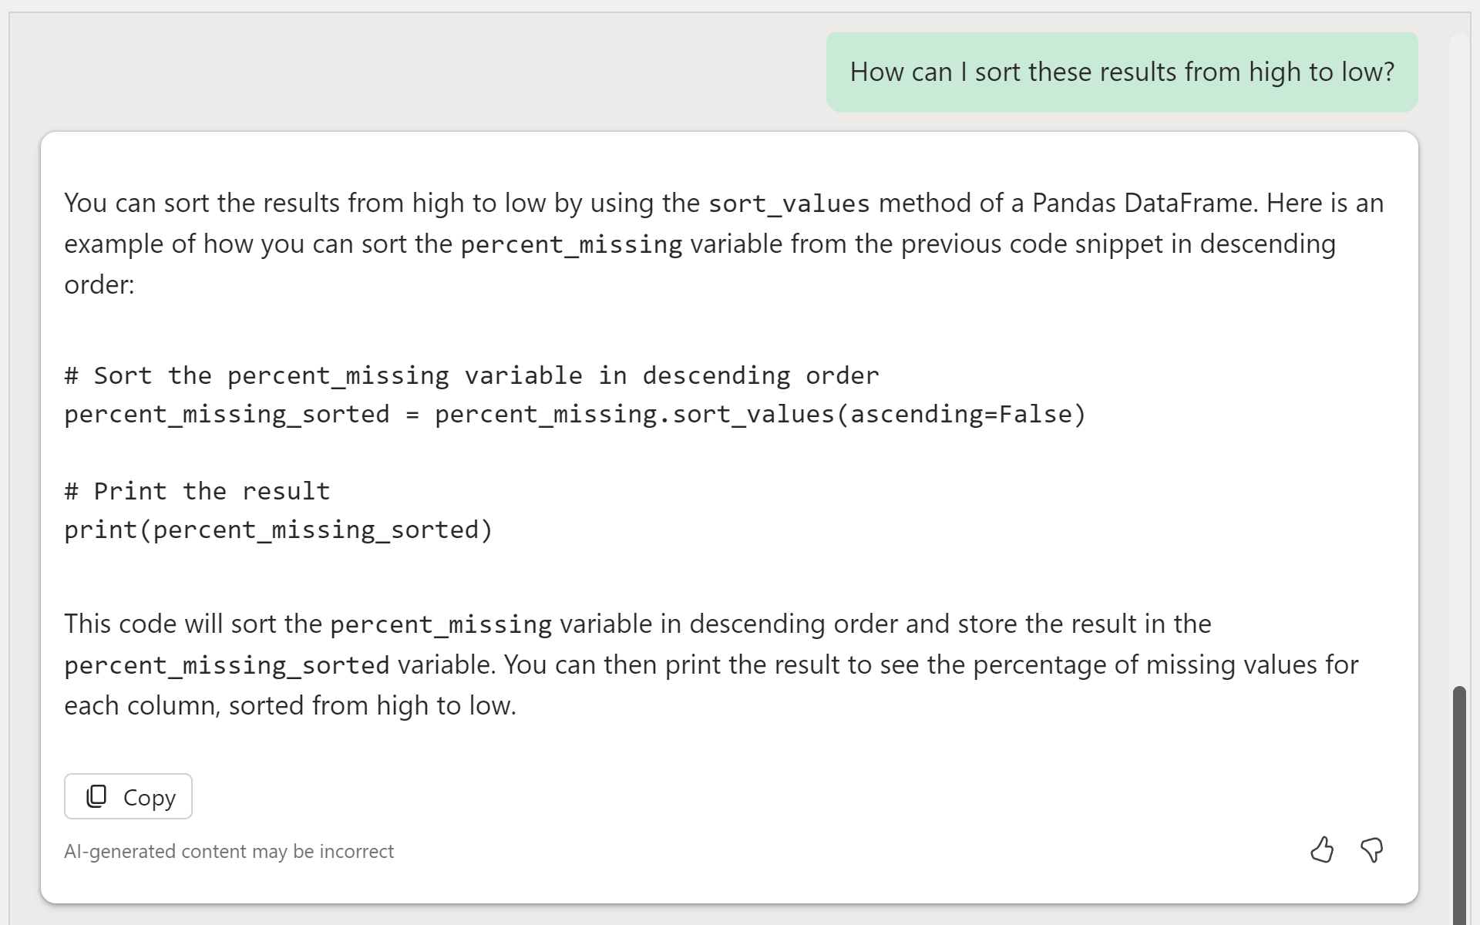This screenshot has width=1480, height=925.
Task: Give the response a thumbs down
Action: coord(1372,849)
